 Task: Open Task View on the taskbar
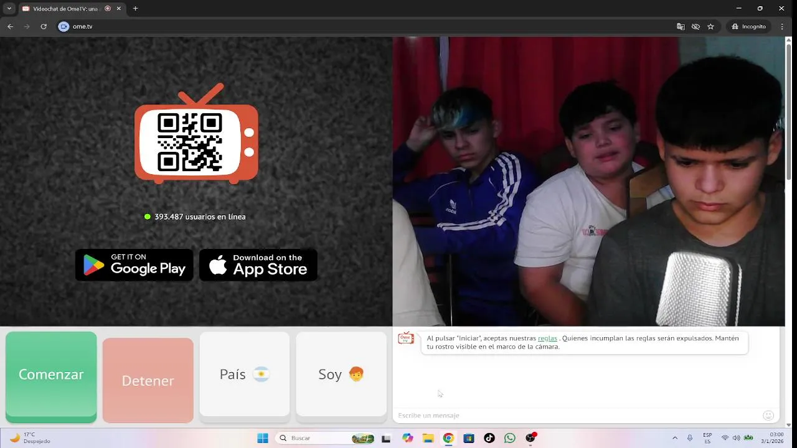pos(386,438)
